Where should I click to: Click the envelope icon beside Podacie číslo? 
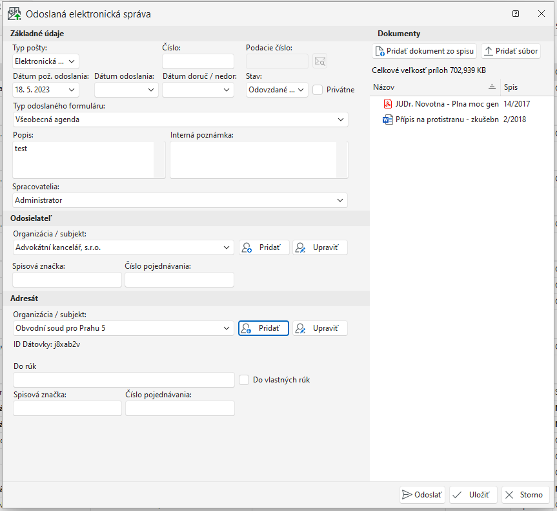click(x=320, y=61)
